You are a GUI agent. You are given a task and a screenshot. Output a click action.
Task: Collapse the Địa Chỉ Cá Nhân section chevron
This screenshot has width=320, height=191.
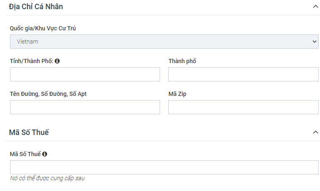point(315,7)
